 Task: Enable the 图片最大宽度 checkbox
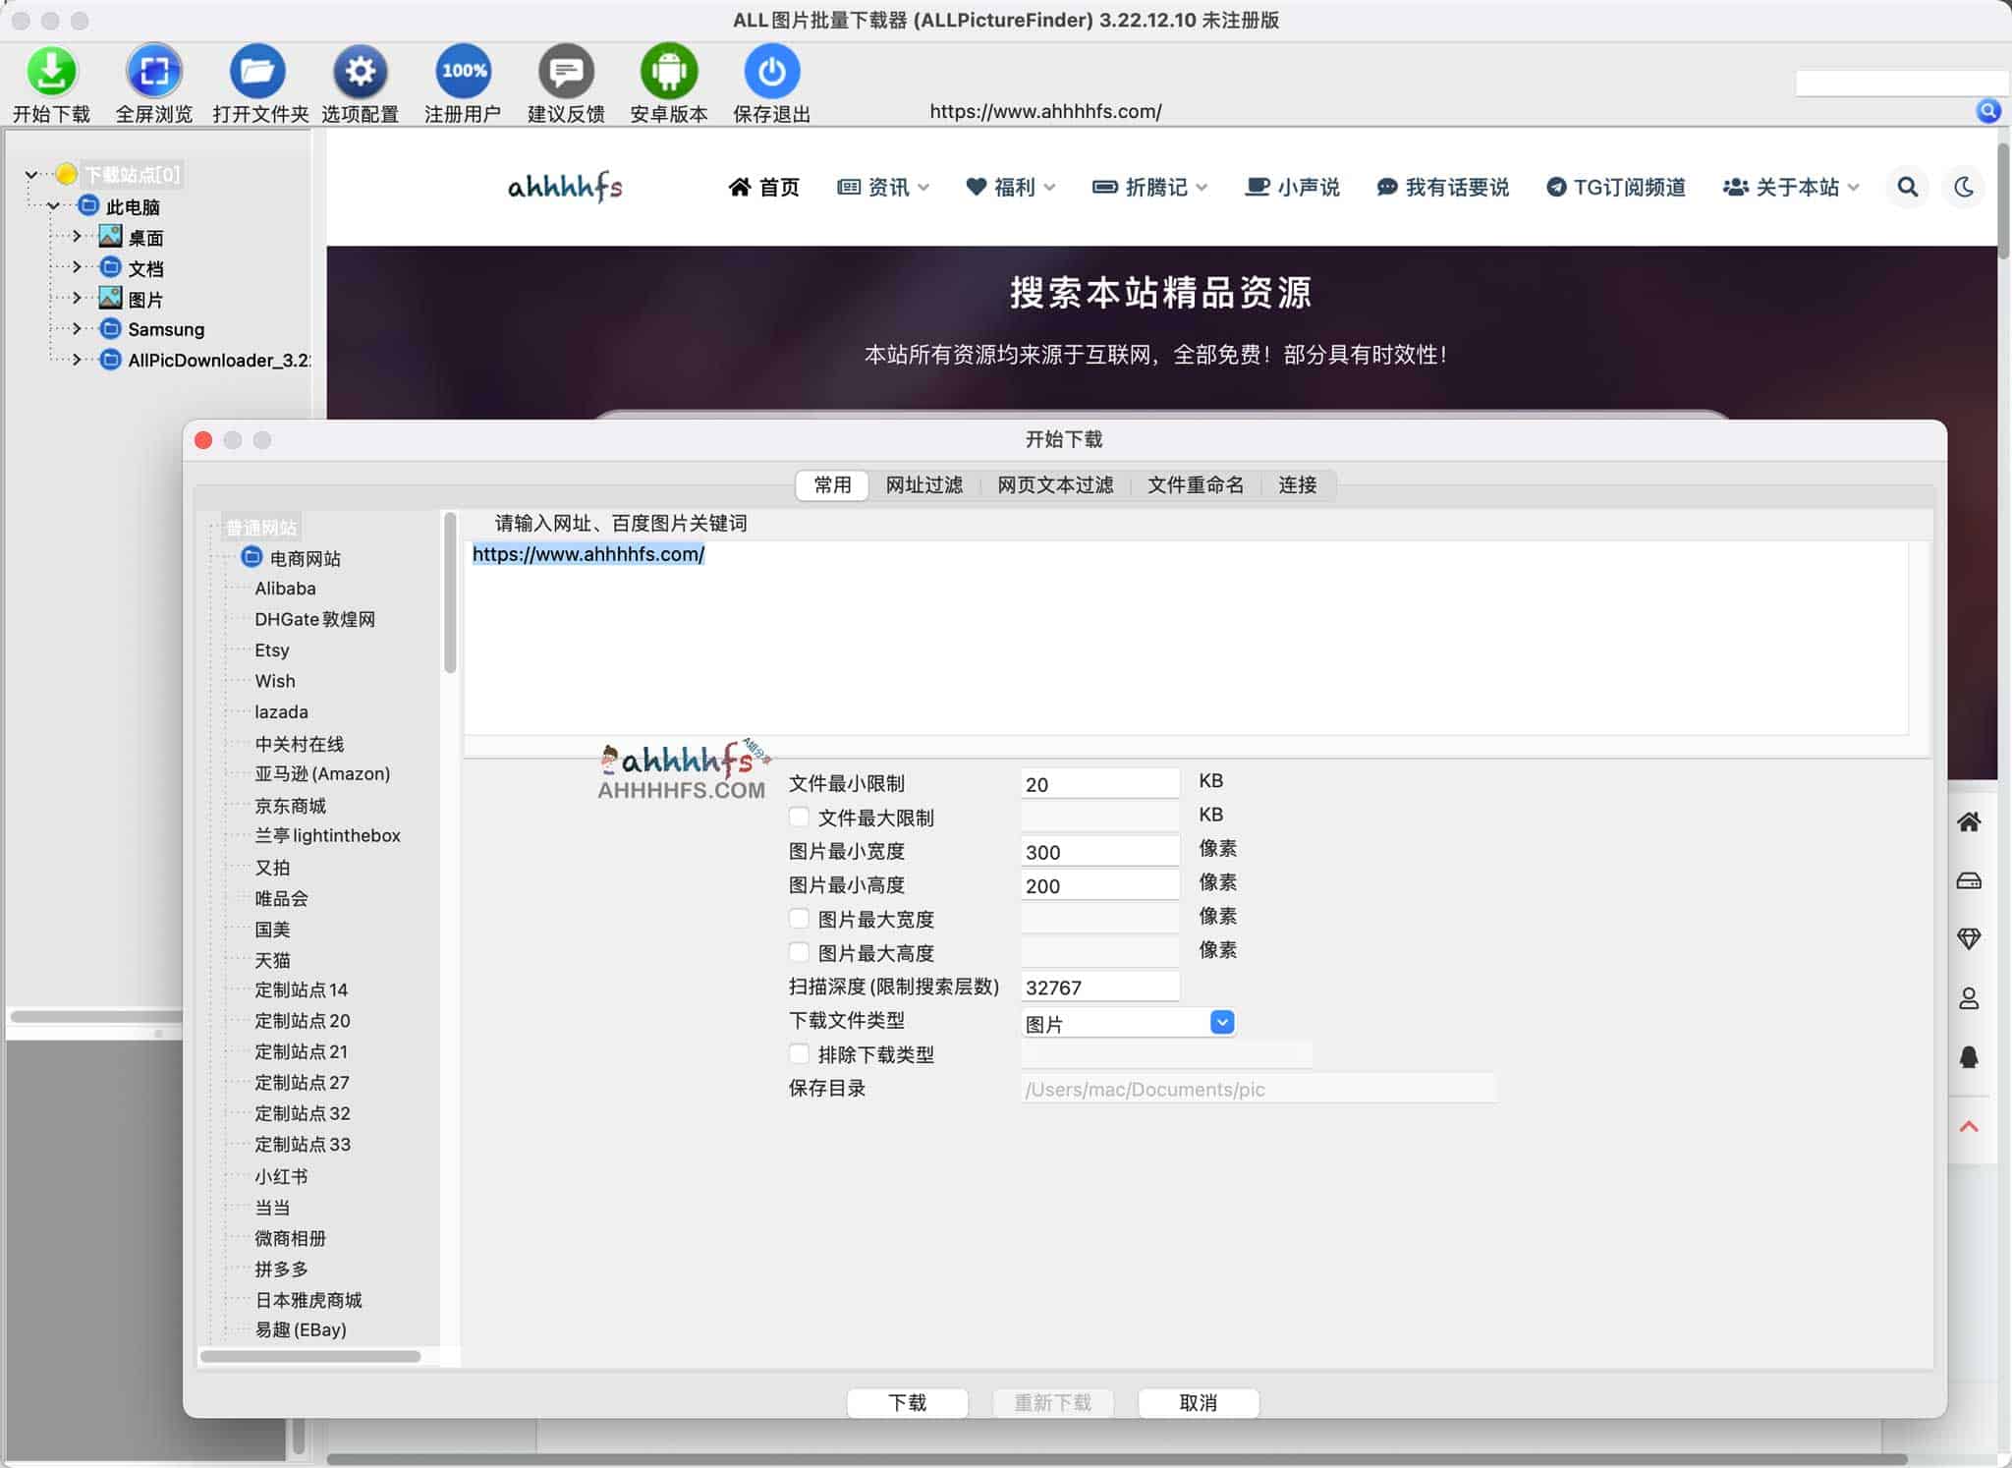pyautogui.click(x=799, y=918)
